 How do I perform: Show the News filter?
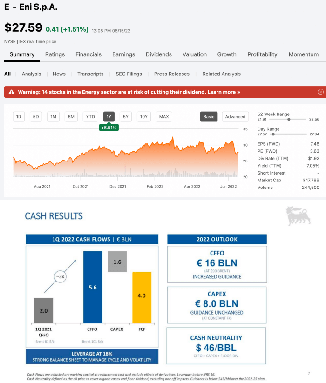click(x=59, y=74)
